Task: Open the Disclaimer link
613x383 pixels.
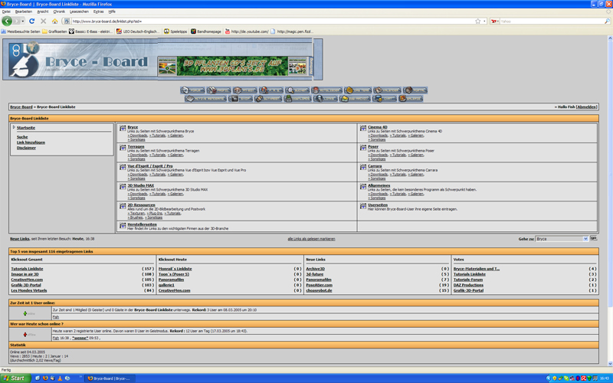Action: [26, 148]
